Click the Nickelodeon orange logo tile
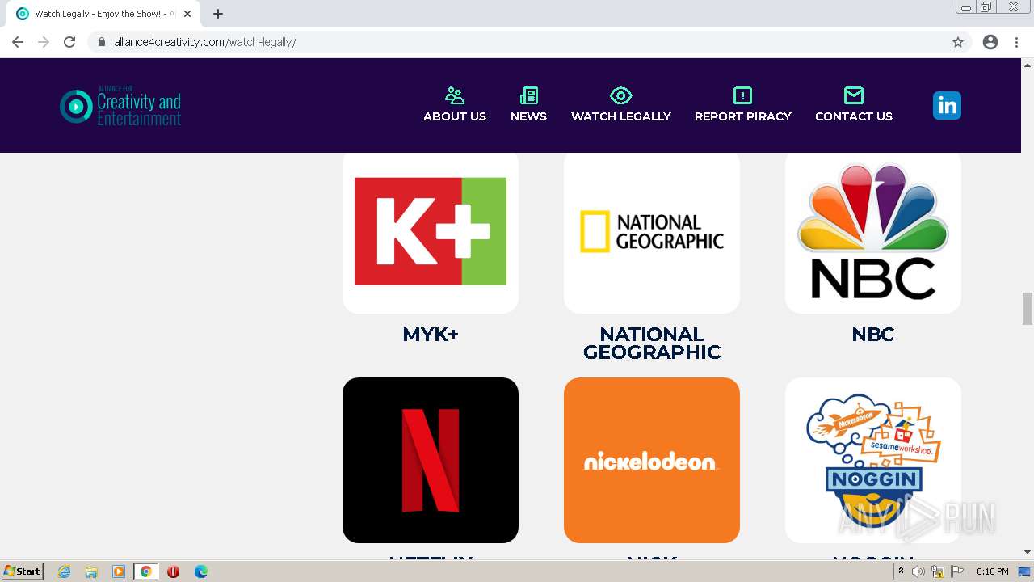 (652, 460)
